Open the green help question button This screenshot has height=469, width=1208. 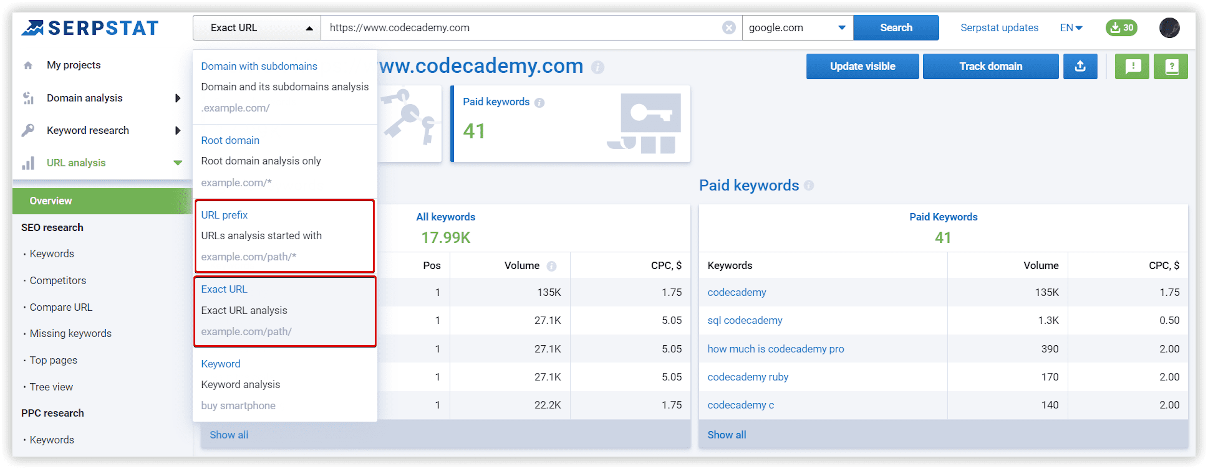coord(1171,67)
